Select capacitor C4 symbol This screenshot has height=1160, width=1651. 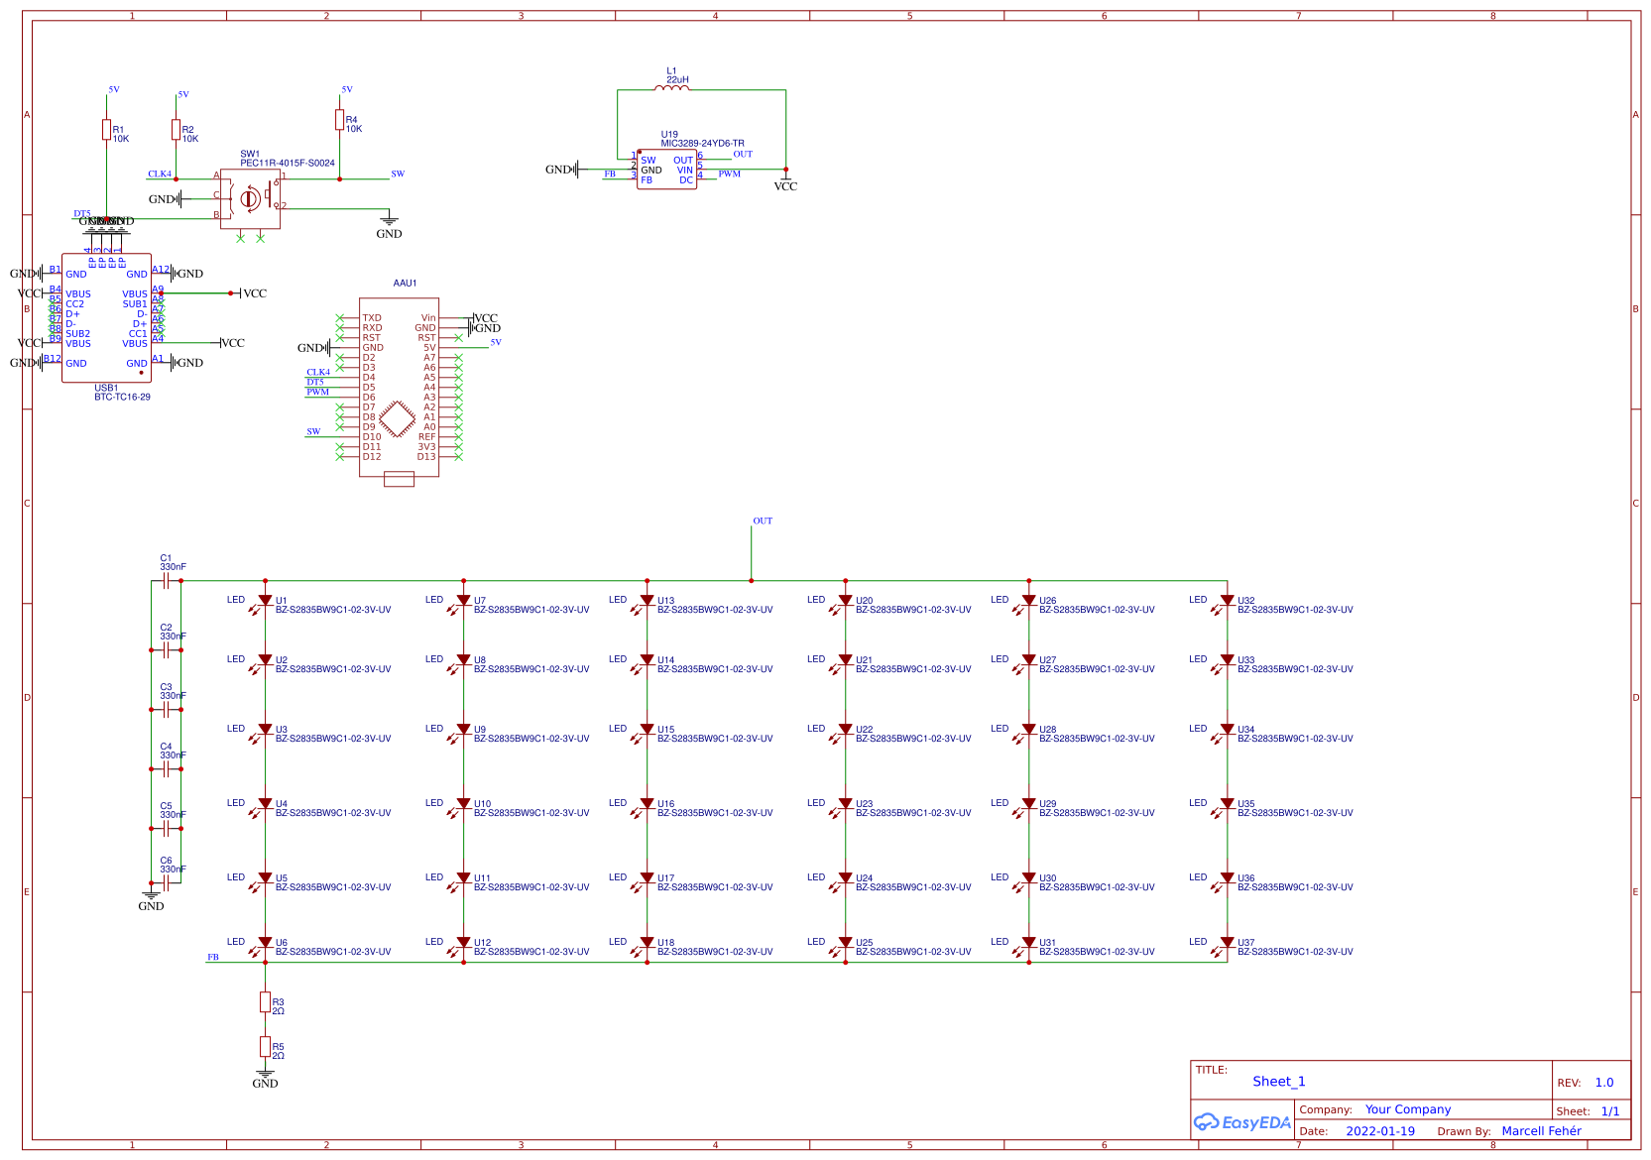[167, 769]
